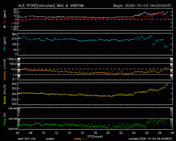
Task: Click the 1.0 tick on Density axis
Action: [x=14, y=75]
